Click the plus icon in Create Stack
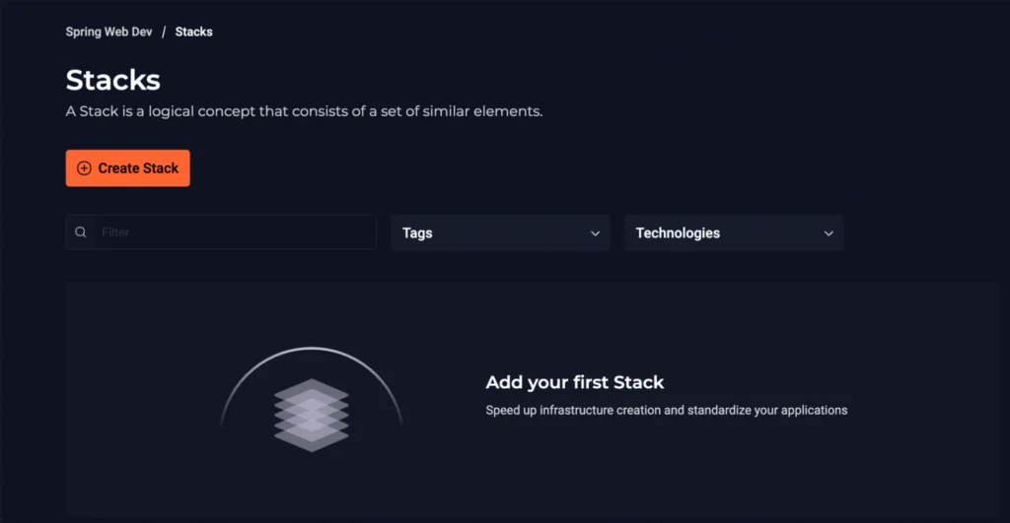This screenshot has width=1010, height=523. 84,167
